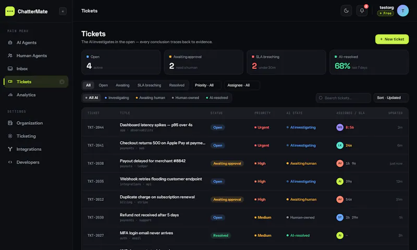Open AI Agents in main menu
The width and height of the screenshot is (417, 250).
[36, 43]
